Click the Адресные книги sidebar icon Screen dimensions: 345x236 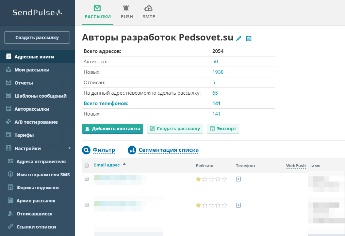[x=8, y=56]
